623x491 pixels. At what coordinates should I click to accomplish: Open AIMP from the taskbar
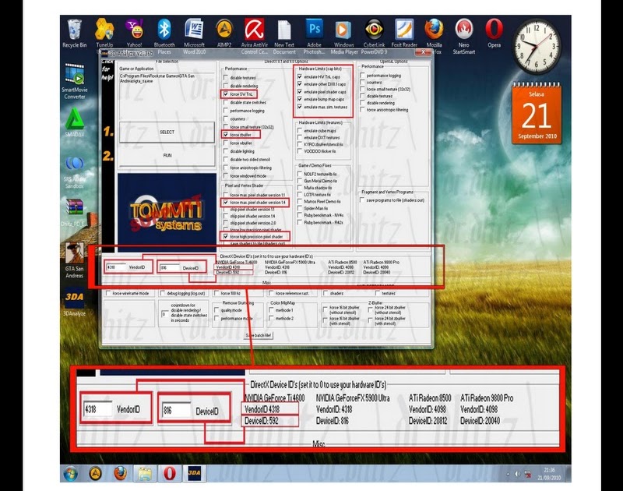pos(95,474)
